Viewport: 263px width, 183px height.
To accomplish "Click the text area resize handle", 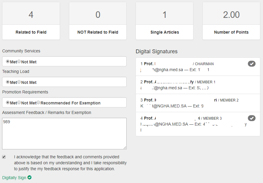I will [x=125, y=148].
